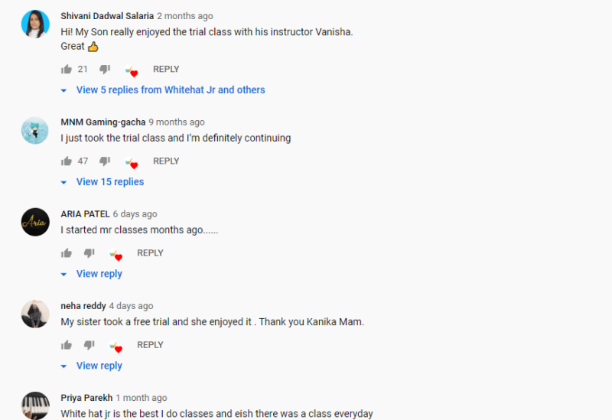This screenshot has height=420, width=612.
Task: Open Priya Parekh's channel name link
Action: 86,398
